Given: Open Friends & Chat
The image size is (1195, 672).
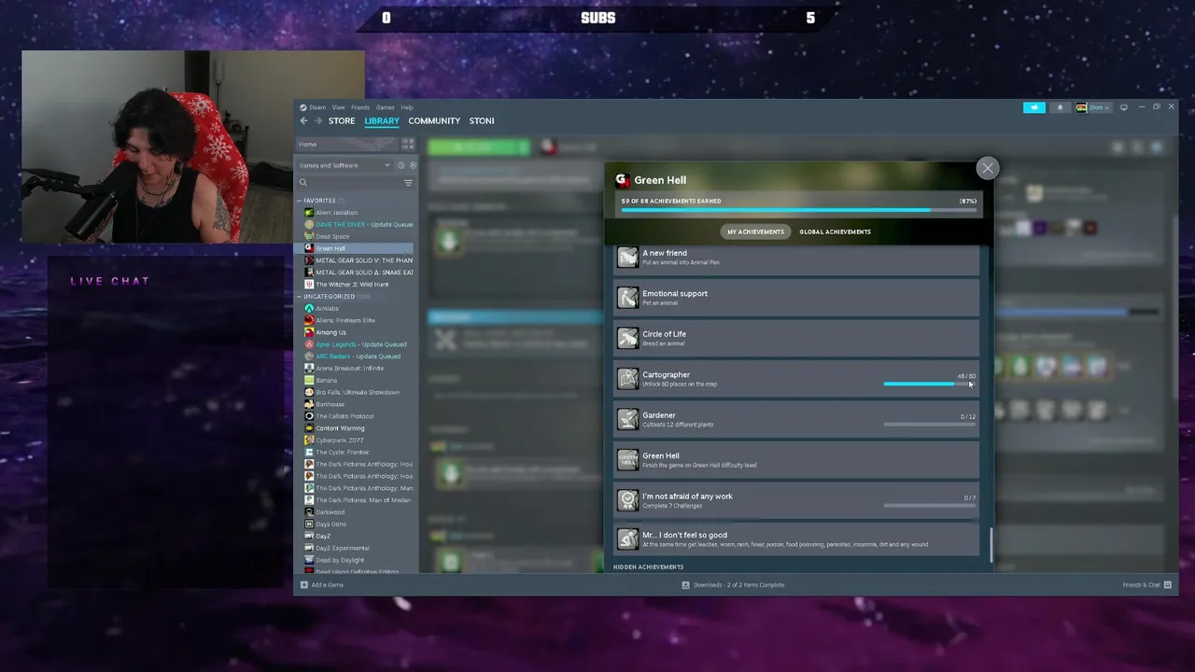Looking at the screenshot, I should click(x=1147, y=585).
